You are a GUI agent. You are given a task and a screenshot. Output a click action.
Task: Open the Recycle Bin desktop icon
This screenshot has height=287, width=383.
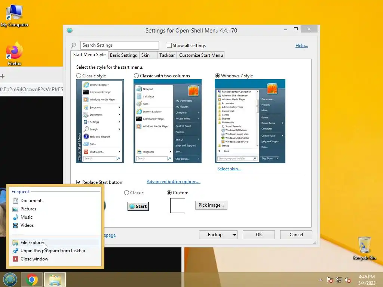click(x=364, y=248)
